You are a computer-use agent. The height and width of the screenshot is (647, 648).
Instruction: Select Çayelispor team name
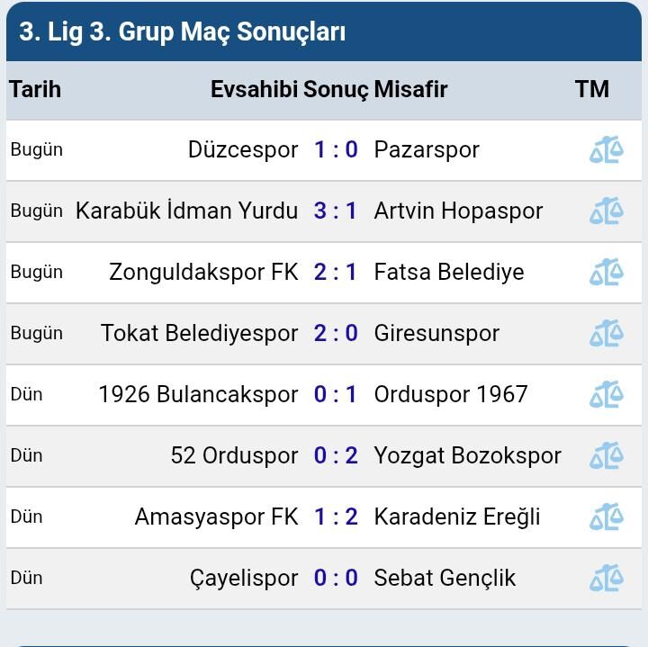click(x=244, y=579)
